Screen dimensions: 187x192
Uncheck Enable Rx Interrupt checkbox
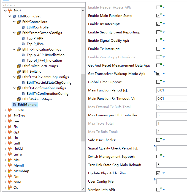click(x=158, y=24)
